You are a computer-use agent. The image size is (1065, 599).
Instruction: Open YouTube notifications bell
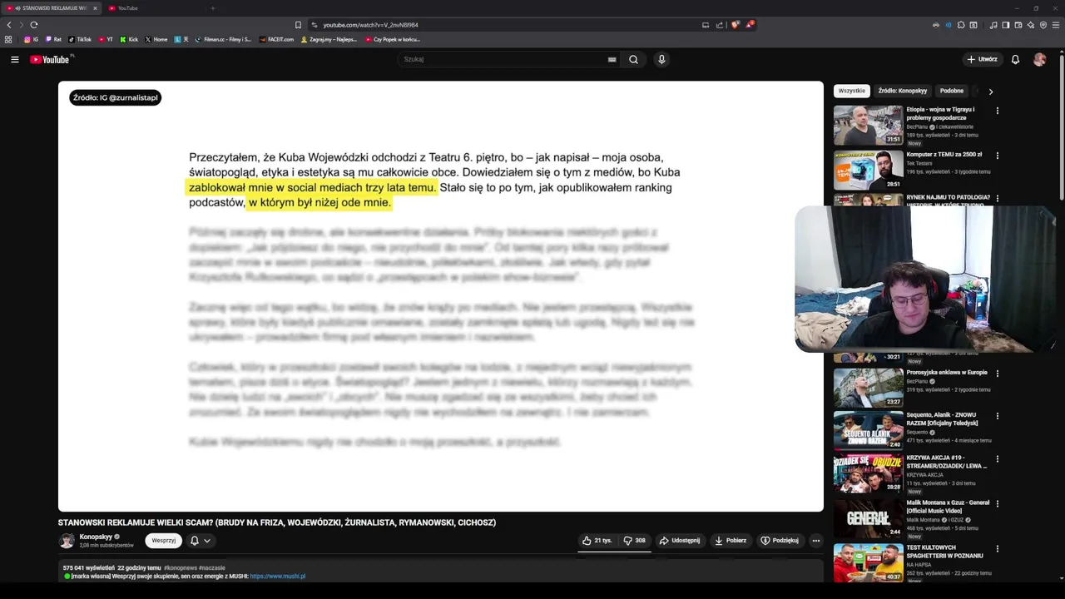(1015, 59)
